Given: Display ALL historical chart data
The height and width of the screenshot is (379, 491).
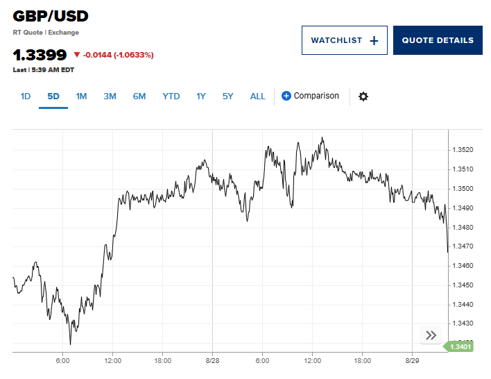Looking at the screenshot, I should (x=257, y=96).
